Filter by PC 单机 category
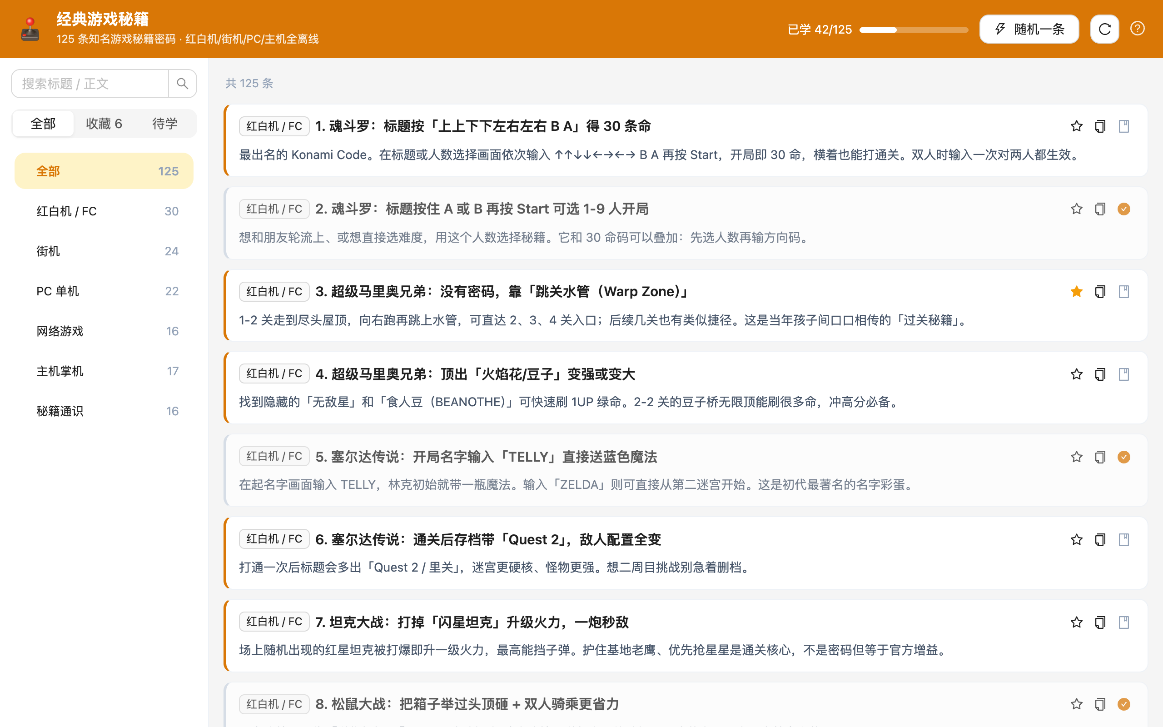The image size is (1163, 727). pos(104,291)
